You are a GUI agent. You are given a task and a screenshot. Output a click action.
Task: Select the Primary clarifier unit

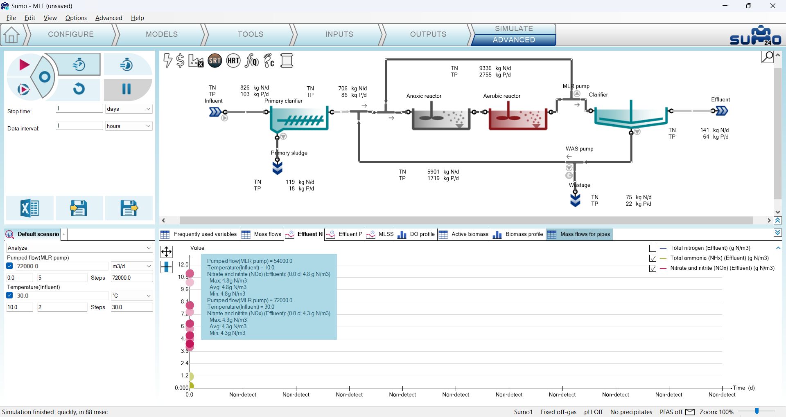coord(299,119)
